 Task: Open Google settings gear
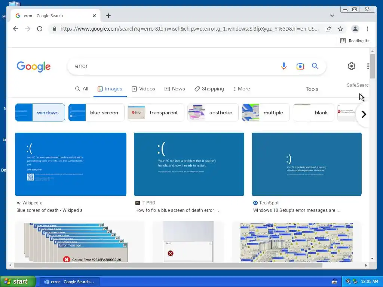tap(352, 66)
